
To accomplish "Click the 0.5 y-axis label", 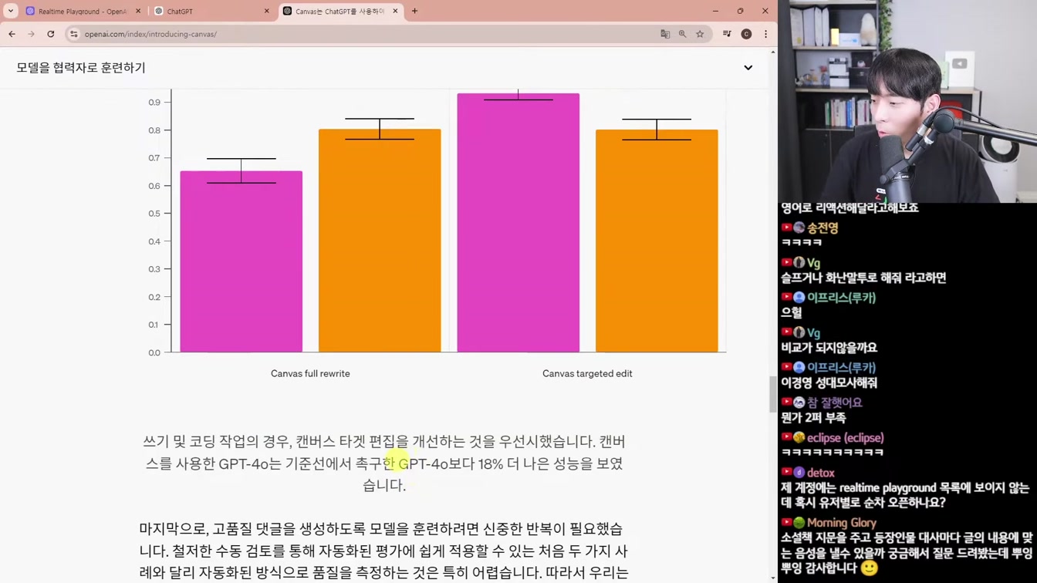I will [x=154, y=214].
